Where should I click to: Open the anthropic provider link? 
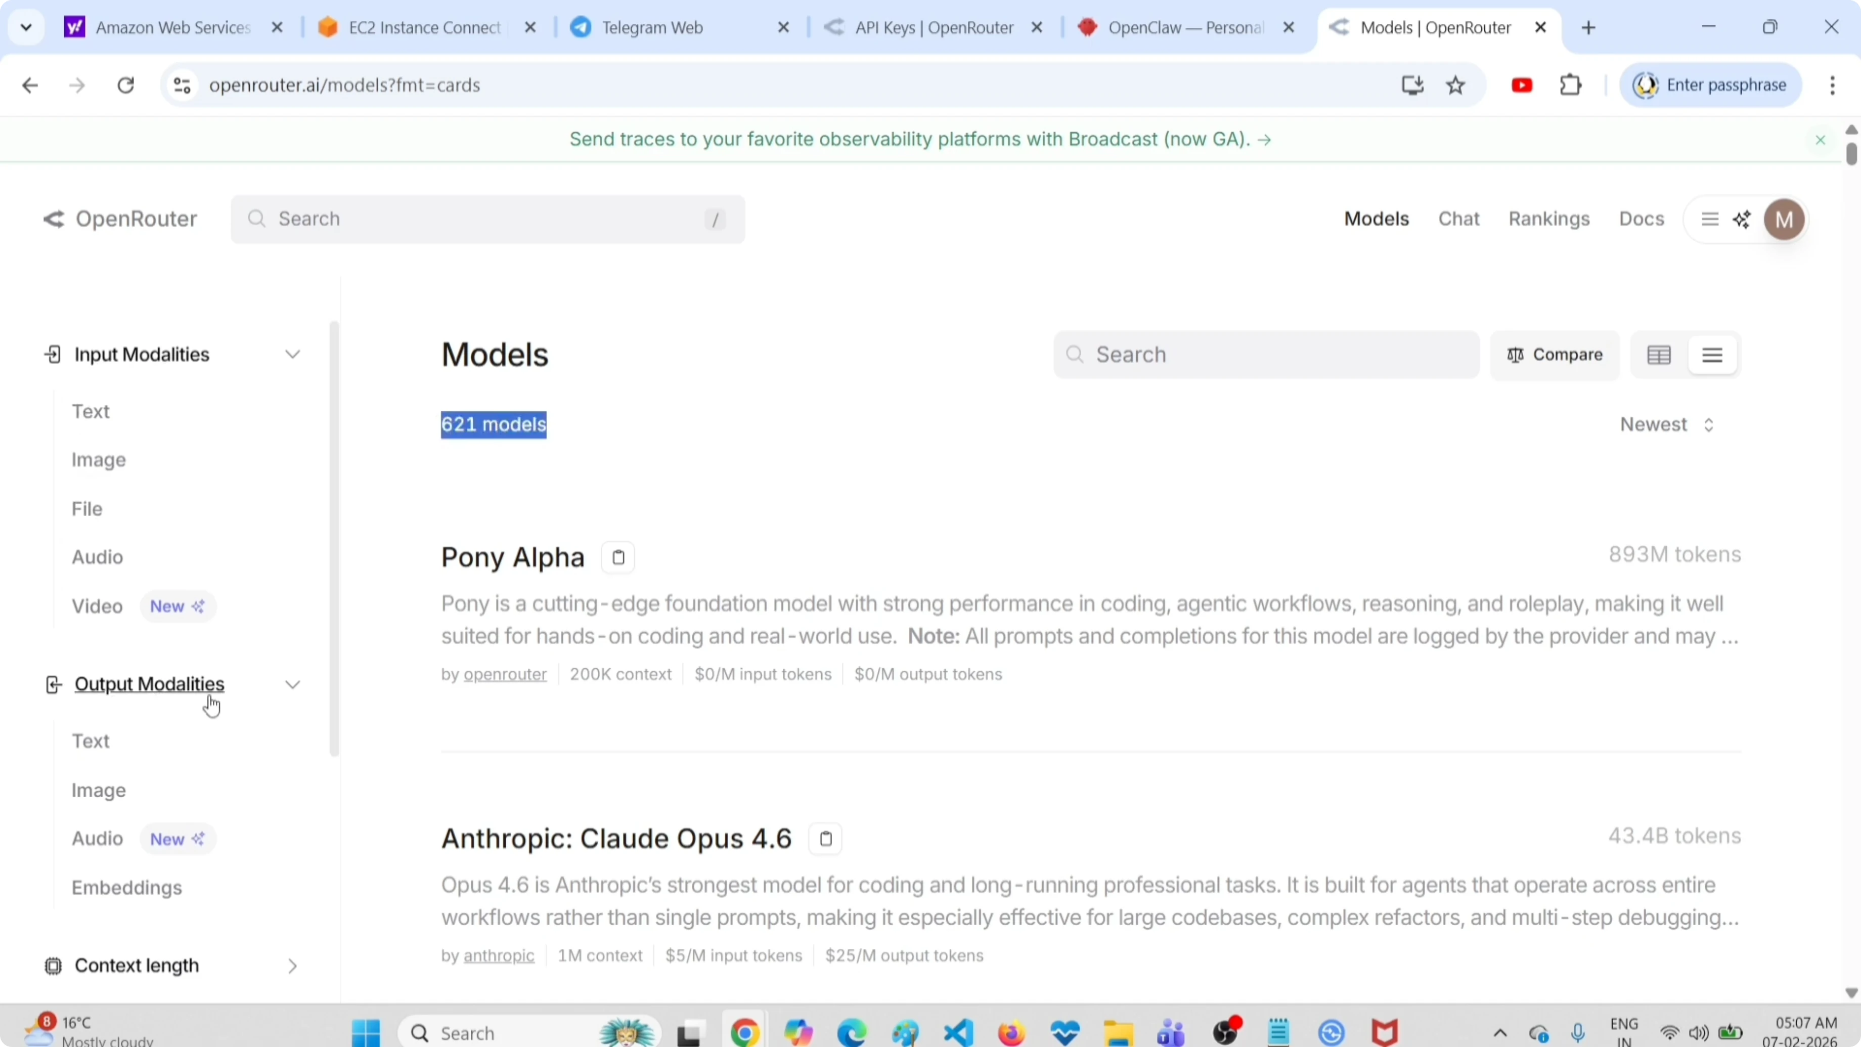pos(500,955)
